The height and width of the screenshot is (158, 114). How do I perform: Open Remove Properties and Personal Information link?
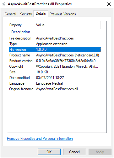pos(40,139)
